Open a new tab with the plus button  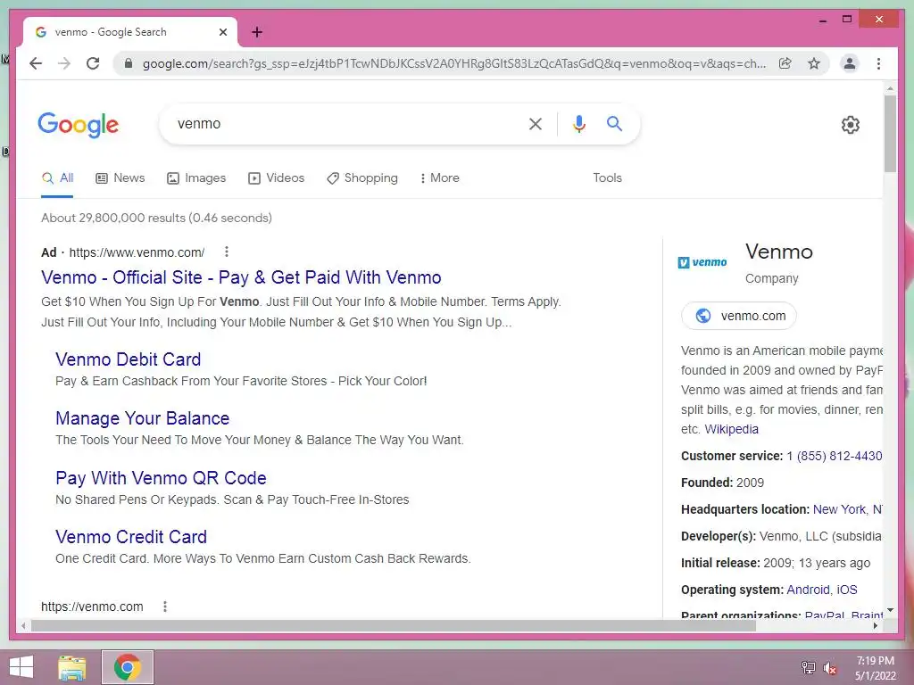coord(257,32)
